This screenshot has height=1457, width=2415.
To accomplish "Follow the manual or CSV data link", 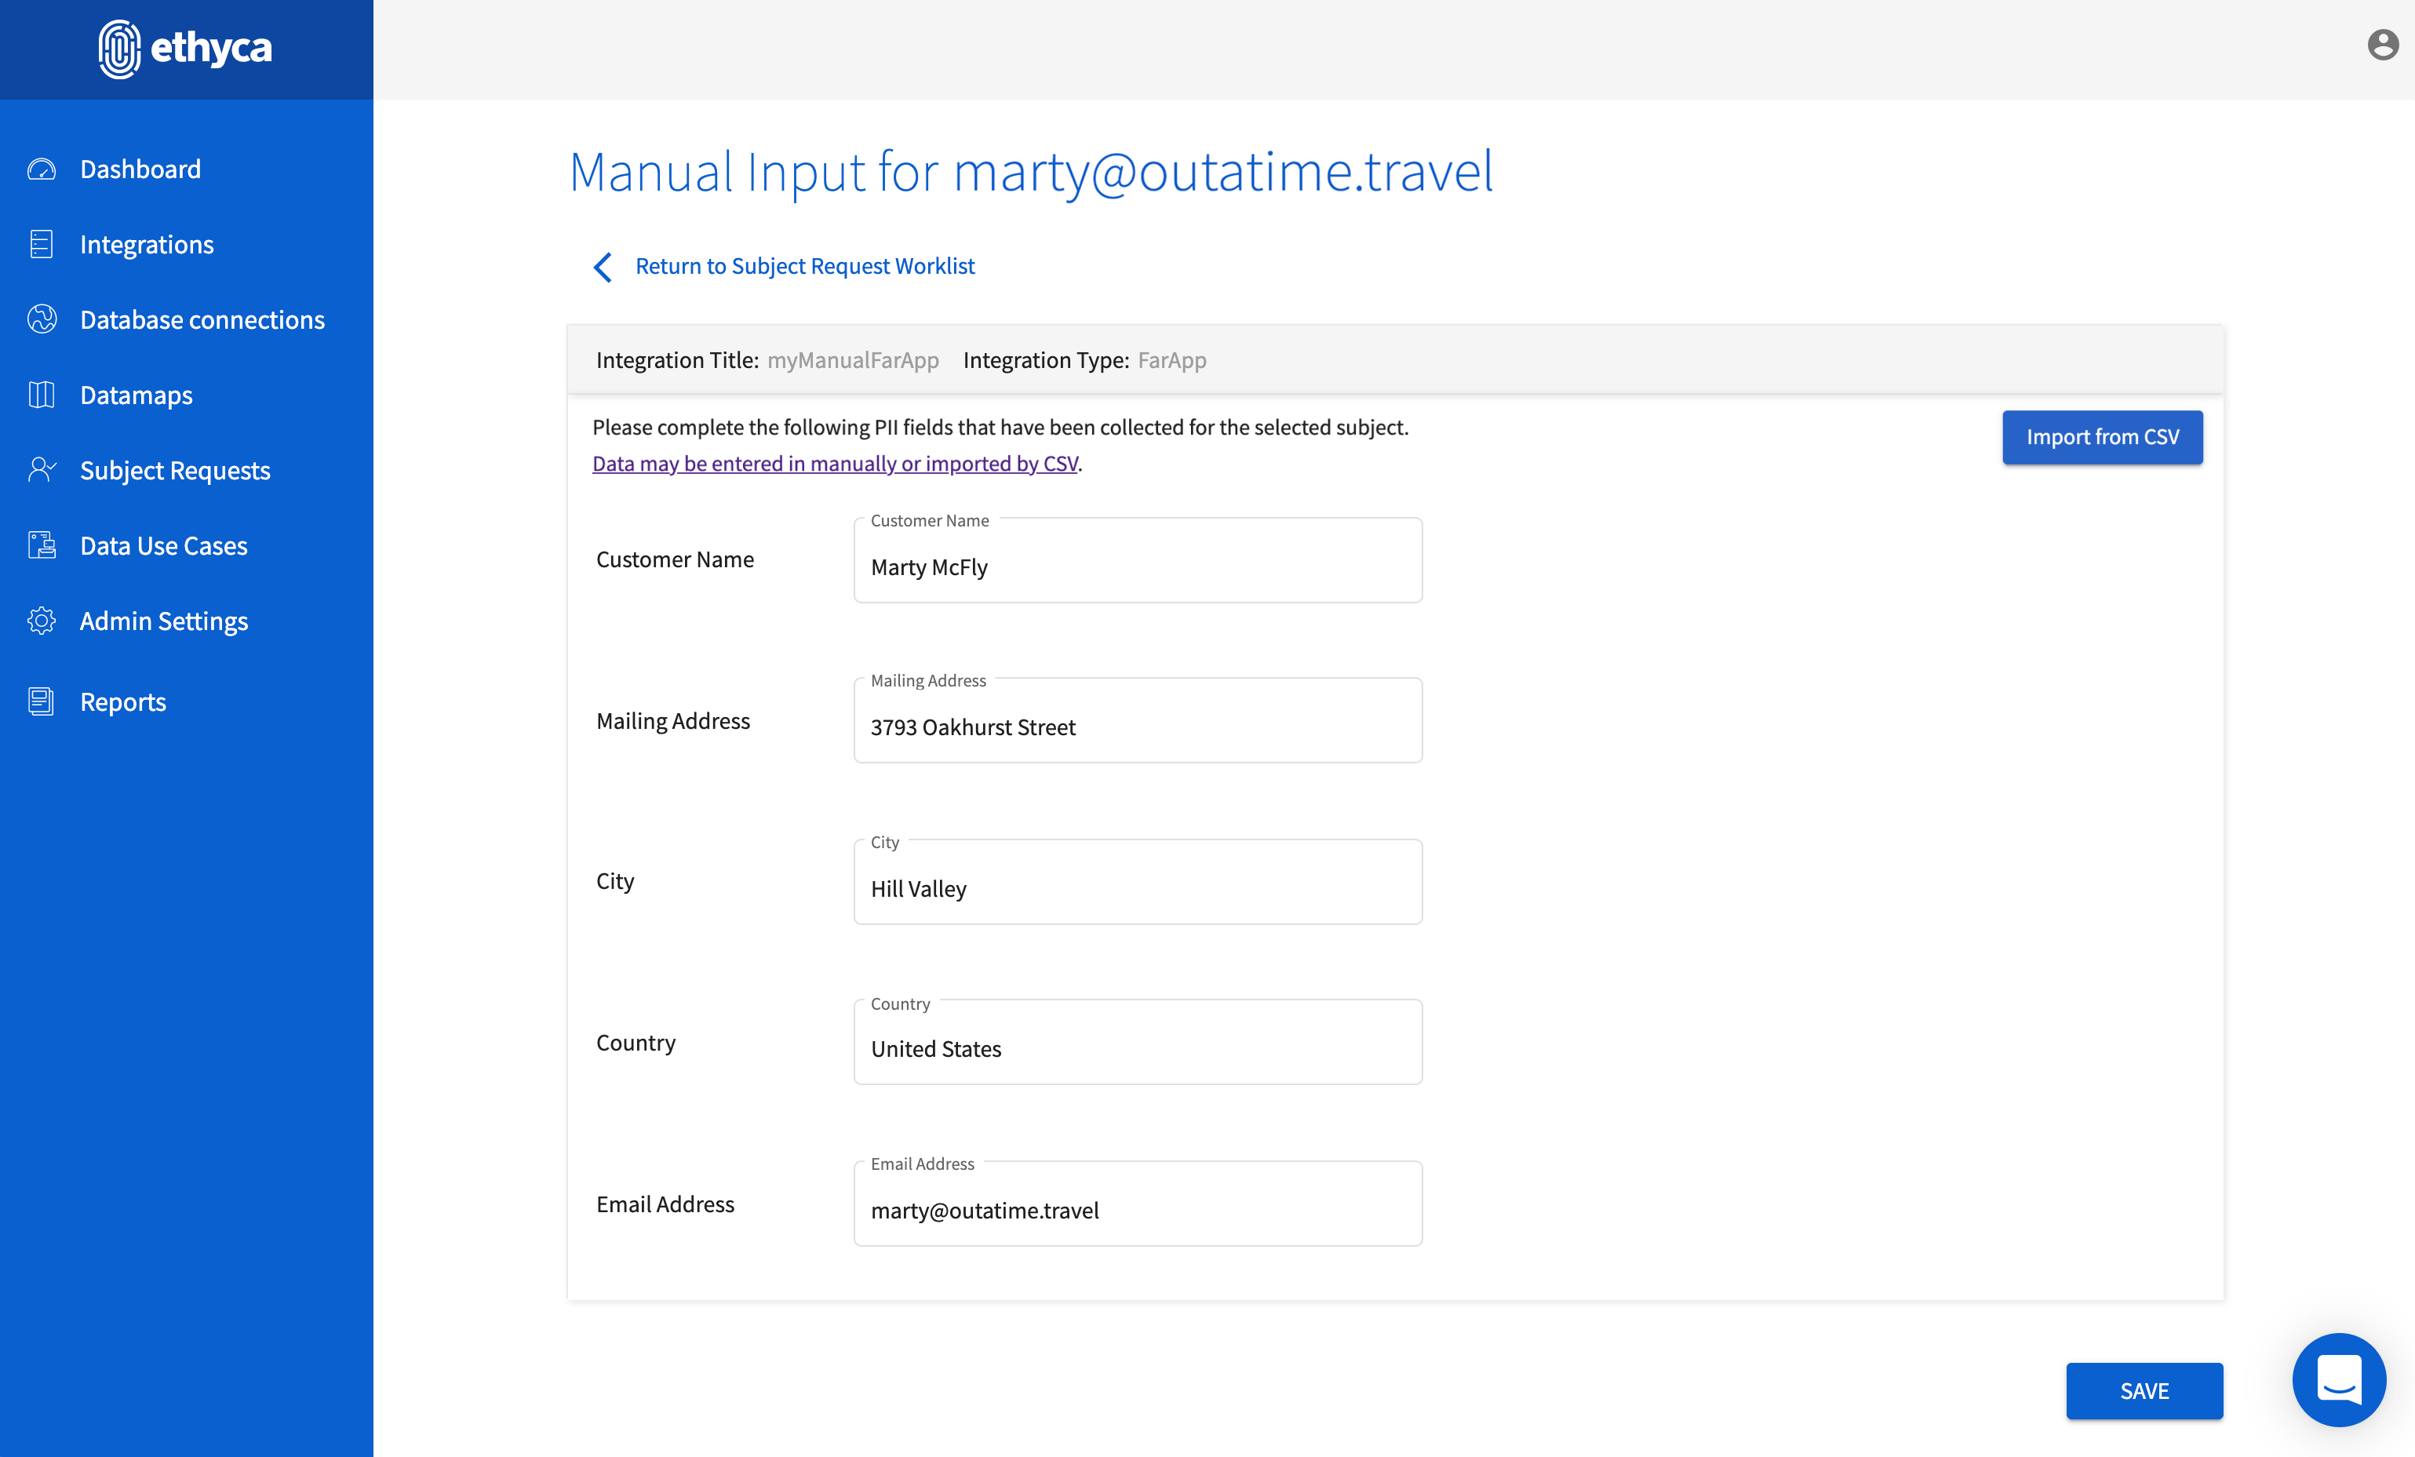I will (835, 464).
